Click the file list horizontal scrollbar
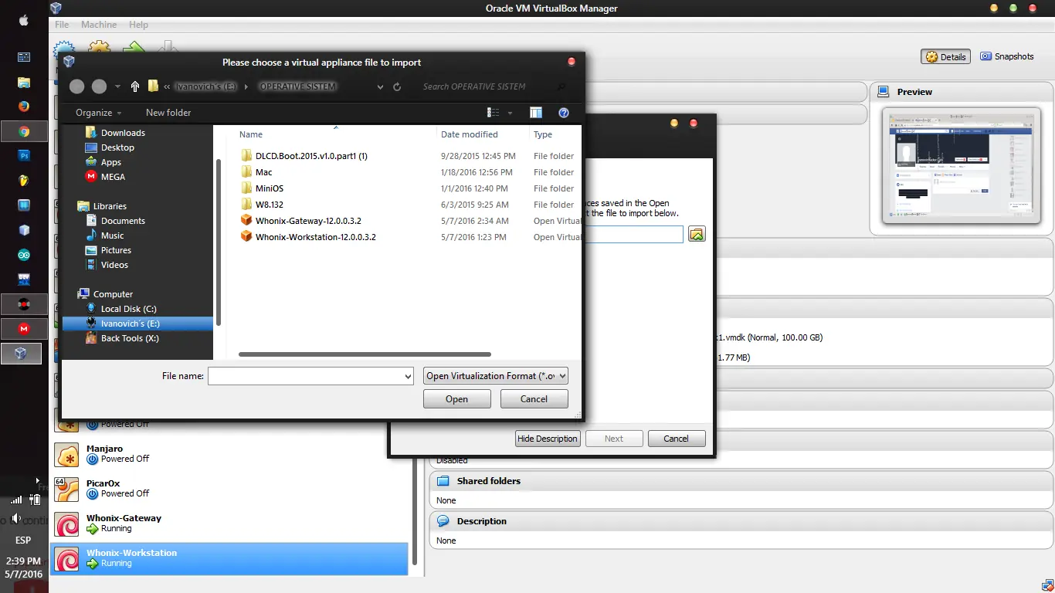Image resolution: width=1055 pixels, height=593 pixels. (365, 354)
